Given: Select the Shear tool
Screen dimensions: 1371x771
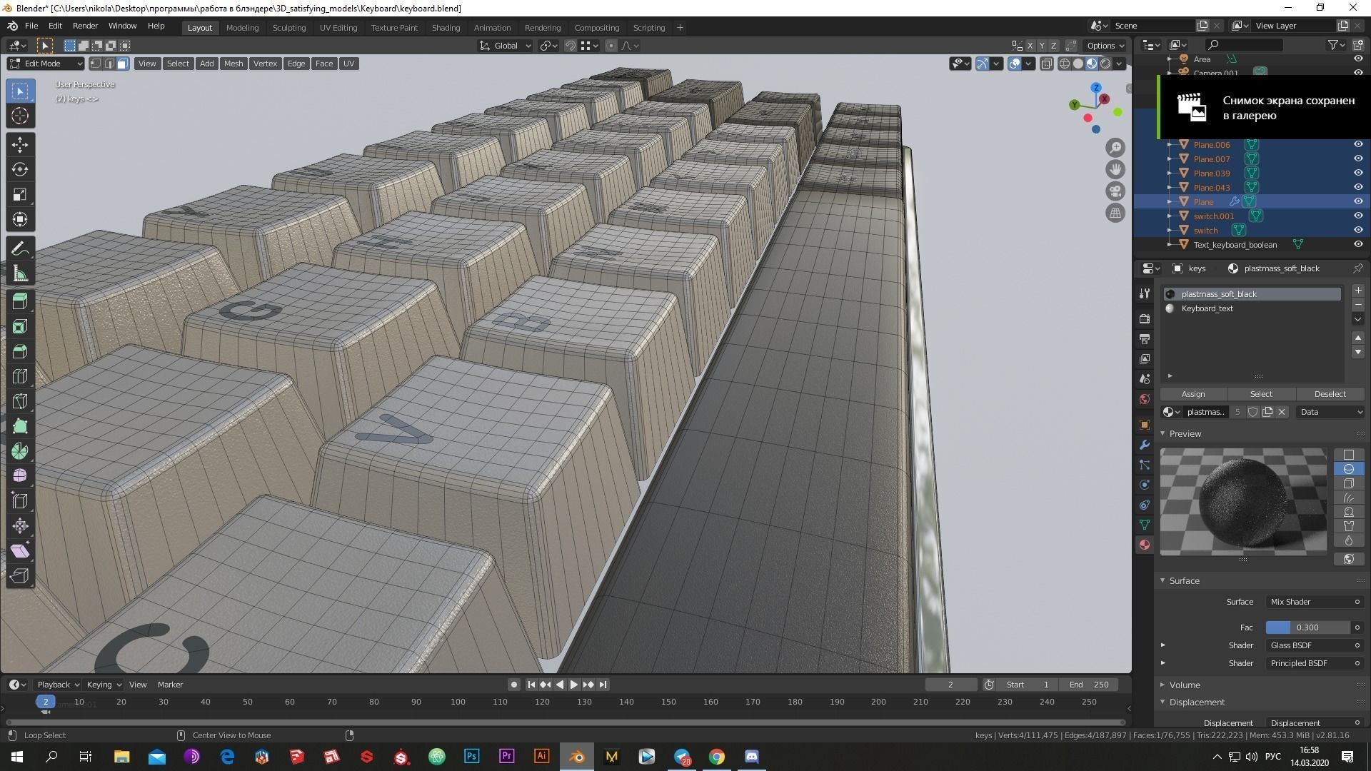Looking at the screenshot, I should (20, 551).
